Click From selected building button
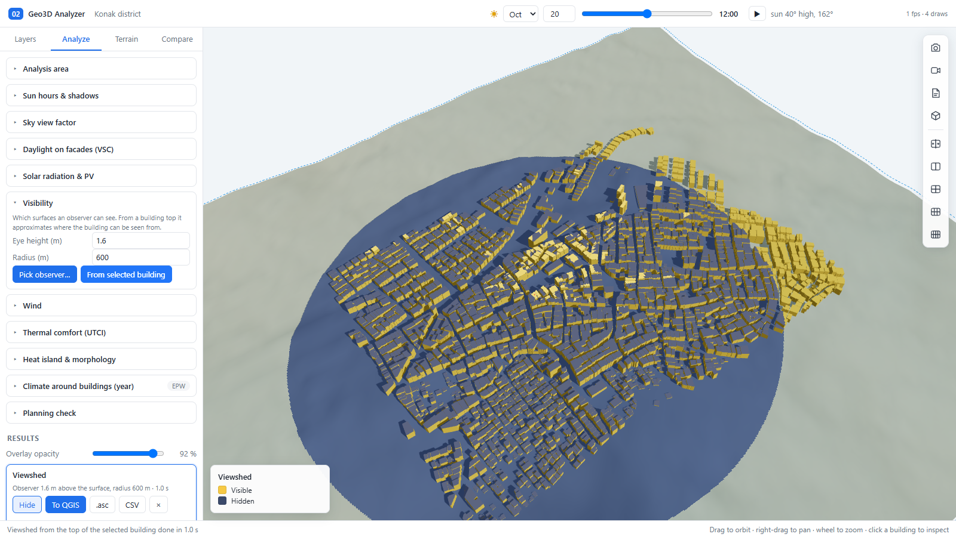956x537 pixels. click(126, 274)
